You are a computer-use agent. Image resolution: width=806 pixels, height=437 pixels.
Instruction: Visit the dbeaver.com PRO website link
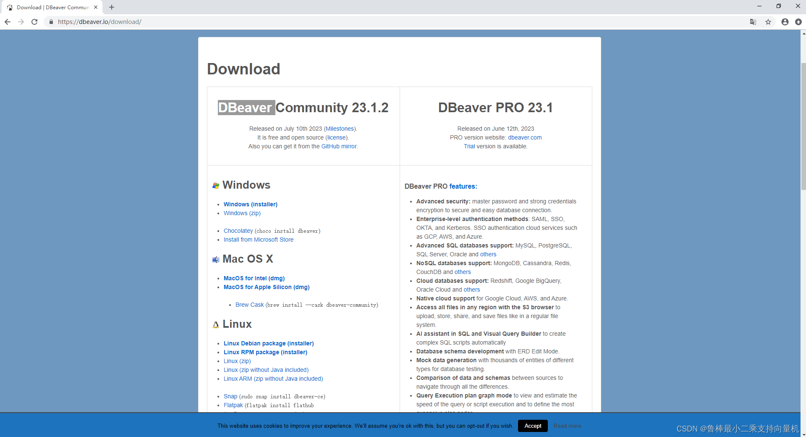525,137
